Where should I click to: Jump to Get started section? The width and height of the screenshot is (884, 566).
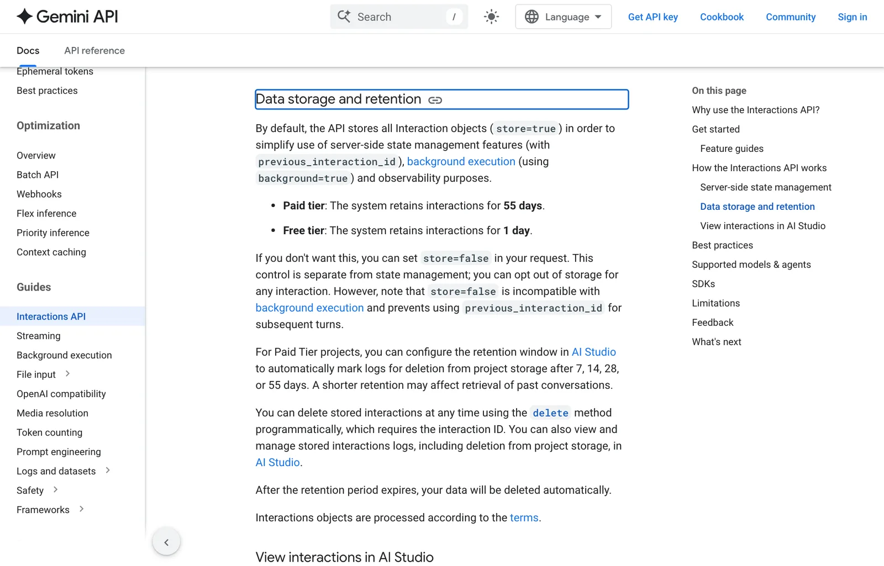(x=715, y=129)
